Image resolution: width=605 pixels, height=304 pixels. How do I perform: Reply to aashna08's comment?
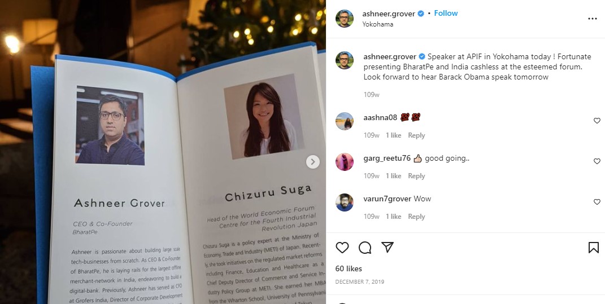coord(416,135)
